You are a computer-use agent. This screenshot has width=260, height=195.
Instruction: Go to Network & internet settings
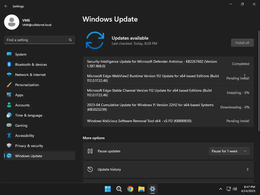click(x=39, y=75)
